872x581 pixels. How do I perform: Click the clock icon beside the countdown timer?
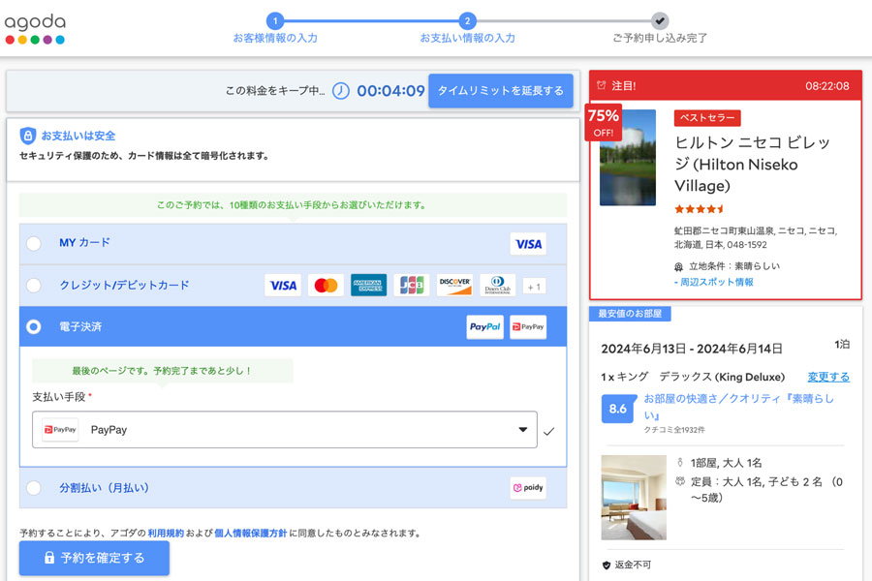tap(340, 91)
